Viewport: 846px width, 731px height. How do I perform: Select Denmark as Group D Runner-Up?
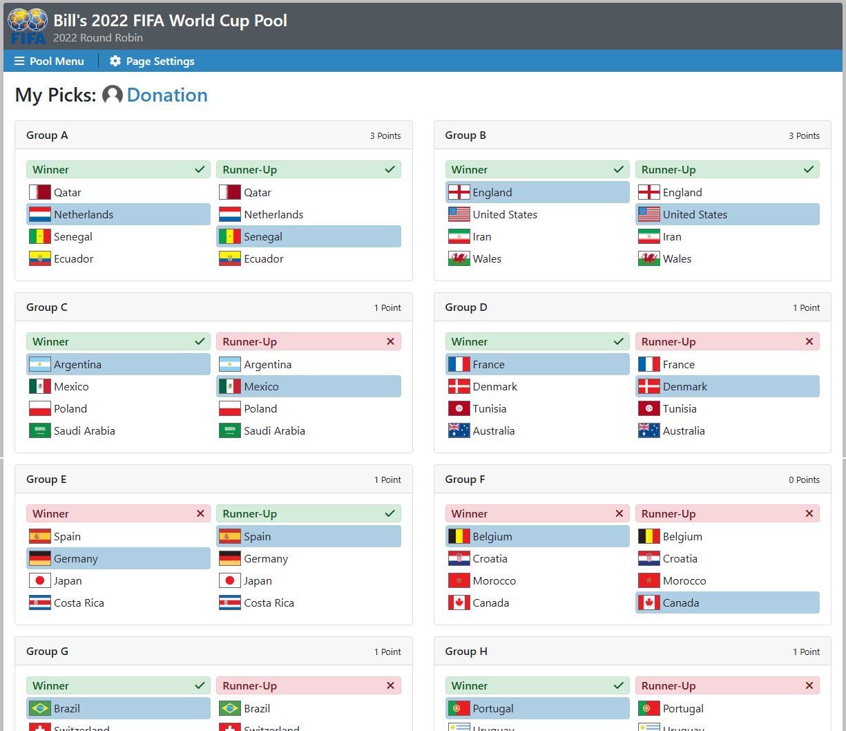coord(727,386)
